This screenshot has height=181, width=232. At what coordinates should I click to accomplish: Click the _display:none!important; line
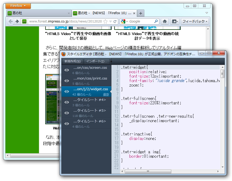[154, 121]
